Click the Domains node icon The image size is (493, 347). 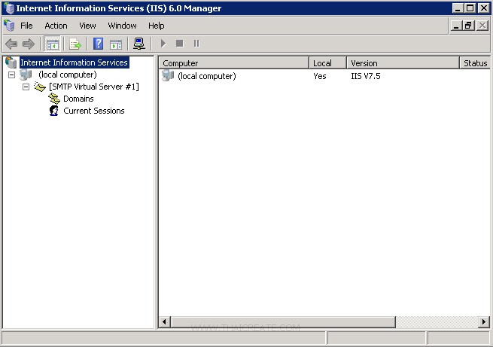point(54,99)
